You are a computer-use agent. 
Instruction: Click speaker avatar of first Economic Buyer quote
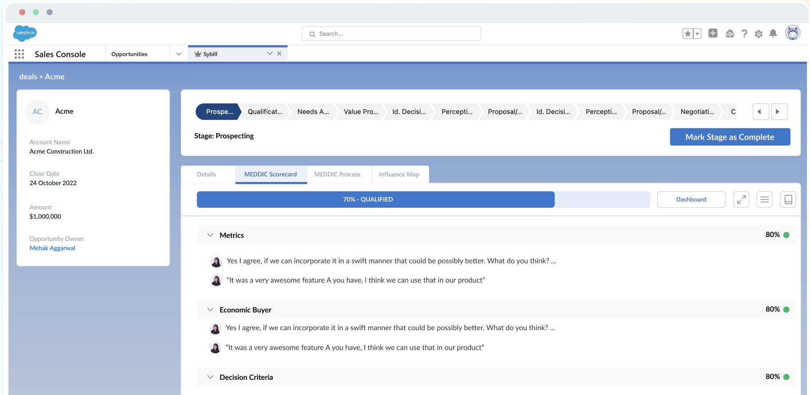point(215,328)
